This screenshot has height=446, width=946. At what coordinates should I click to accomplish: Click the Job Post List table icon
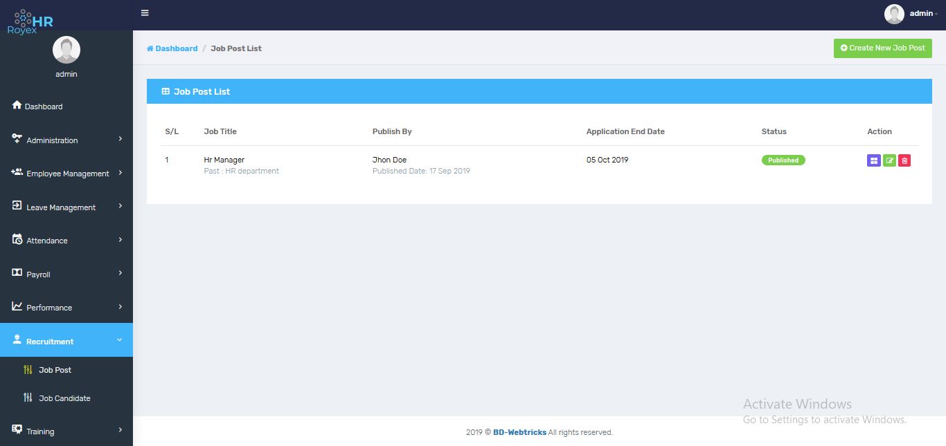(166, 91)
